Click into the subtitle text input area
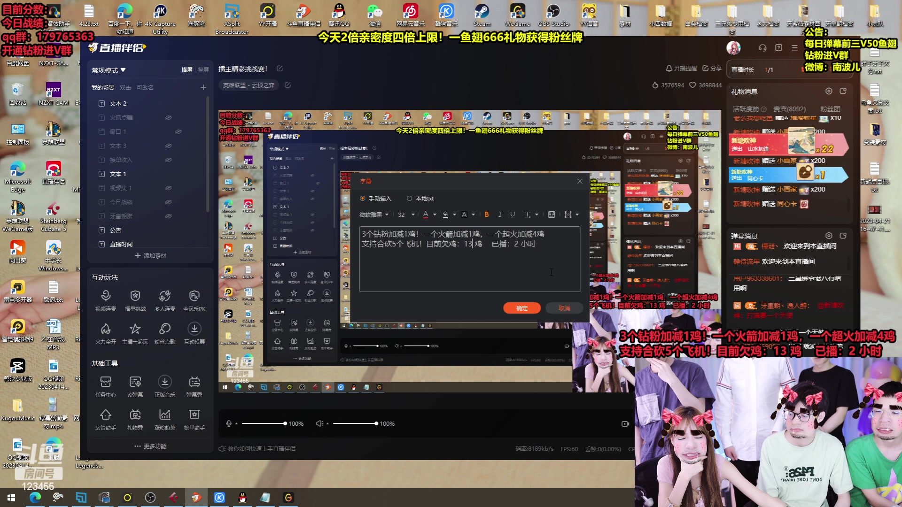The width and height of the screenshot is (902, 507). [470, 259]
